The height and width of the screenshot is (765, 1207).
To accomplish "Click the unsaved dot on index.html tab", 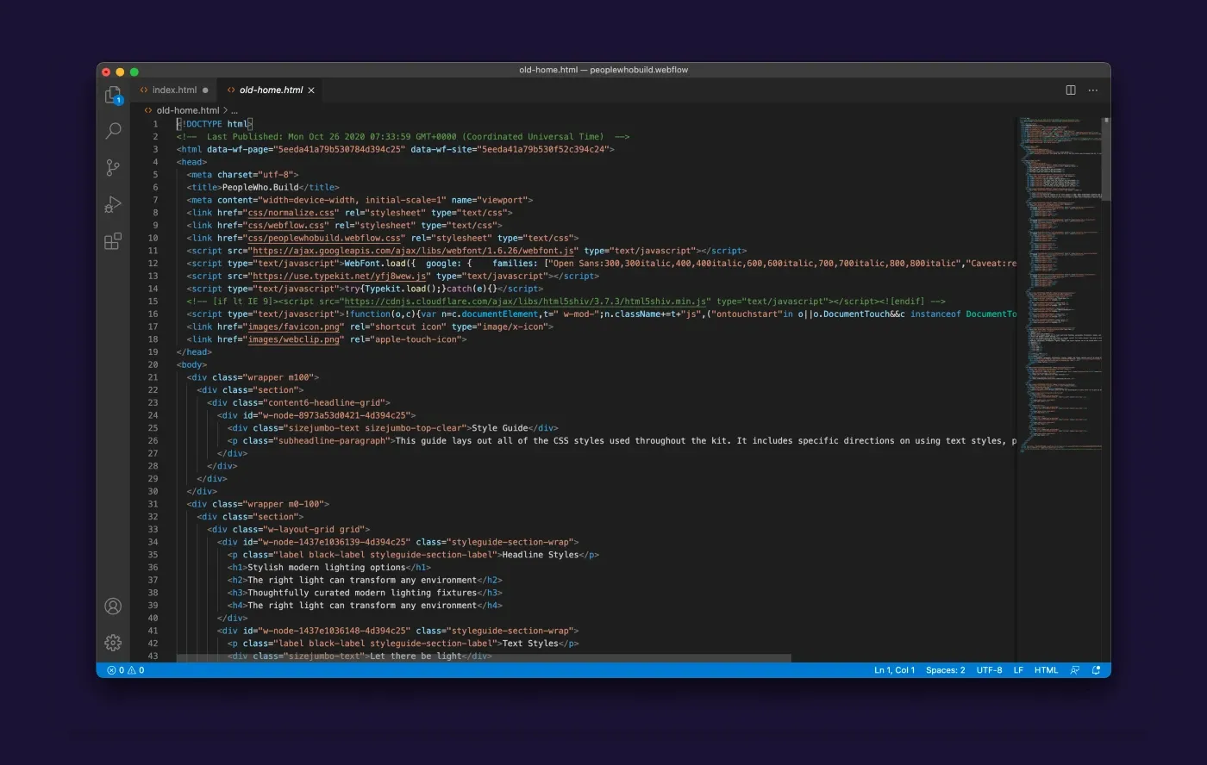I will [205, 90].
